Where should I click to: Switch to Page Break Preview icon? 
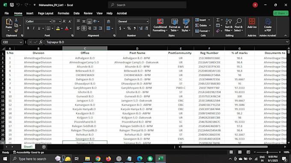tap(248, 152)
